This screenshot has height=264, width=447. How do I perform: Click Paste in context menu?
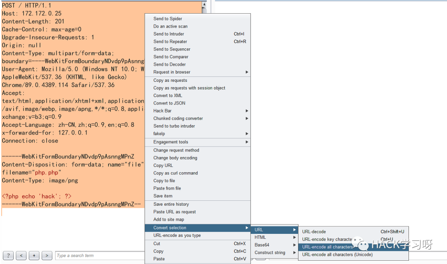coord(197,259)
